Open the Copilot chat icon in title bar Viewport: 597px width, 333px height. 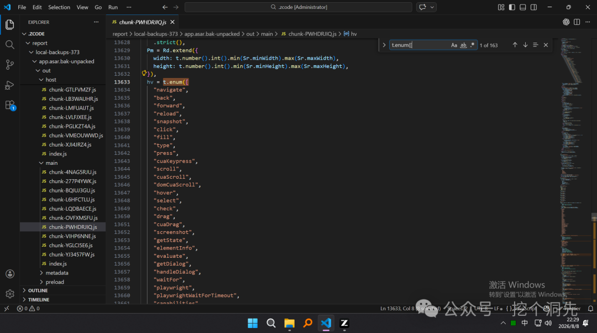[x=422, y=7]
